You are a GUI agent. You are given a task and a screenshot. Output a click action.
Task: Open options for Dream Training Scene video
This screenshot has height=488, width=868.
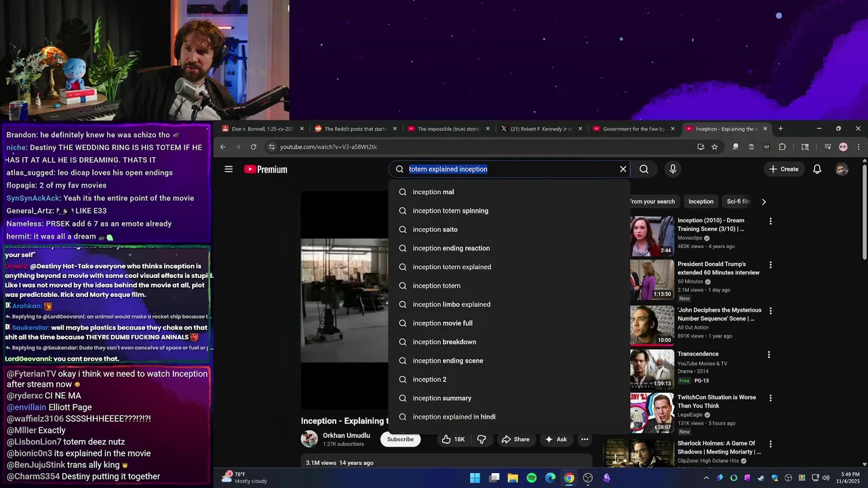[770, 221]
